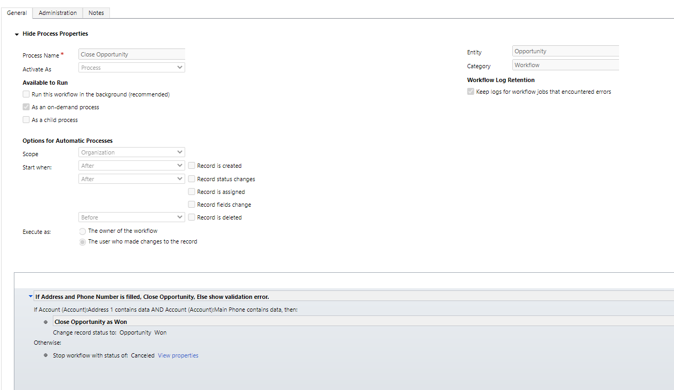The height and width of the screenshot is (390, 674).
Task: Check As a child process
Action: coord(26,119)
